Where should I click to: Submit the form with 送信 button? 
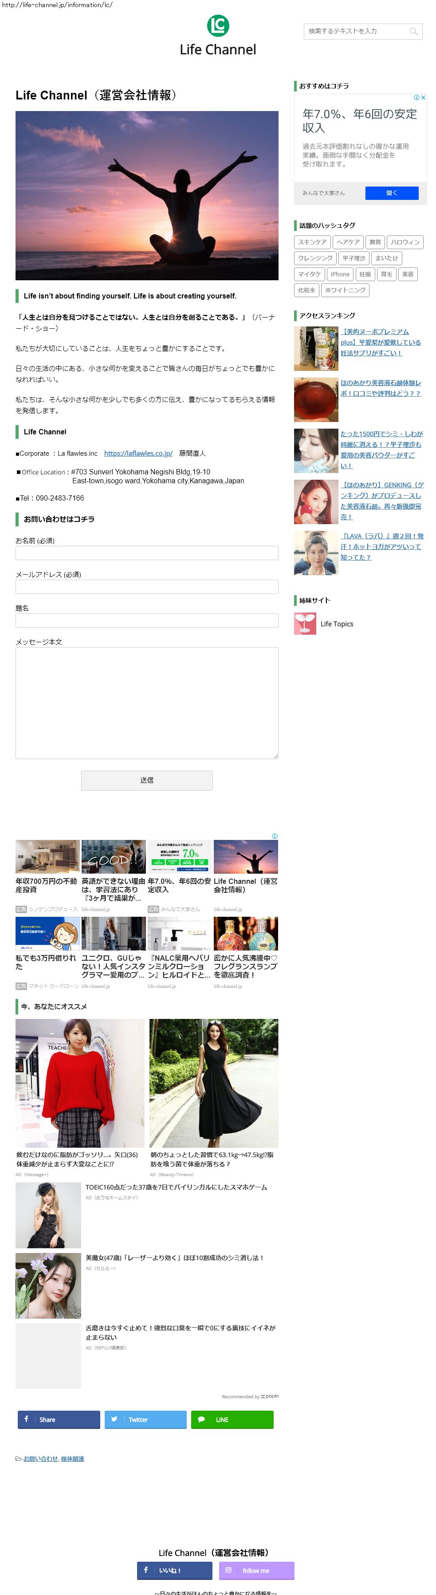tap(146, 780)
